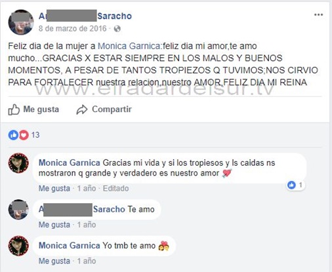View Editado history on first comment

pos(115,188)
